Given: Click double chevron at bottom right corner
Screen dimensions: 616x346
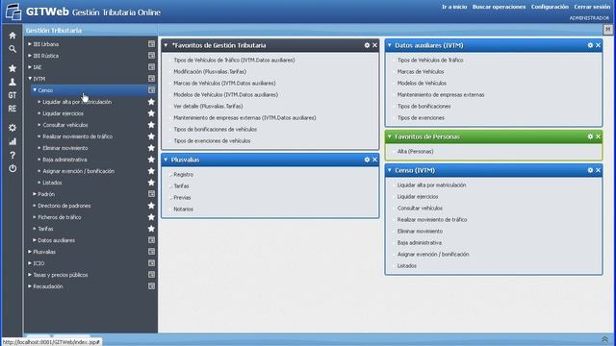Looking at the screenshot, I should (x=604, y=339).
